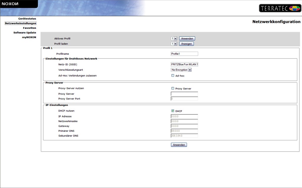Select Netzwerkeinstellungen in the sidebar
This screenshot has width=302, height=188.
coord(20,23)
